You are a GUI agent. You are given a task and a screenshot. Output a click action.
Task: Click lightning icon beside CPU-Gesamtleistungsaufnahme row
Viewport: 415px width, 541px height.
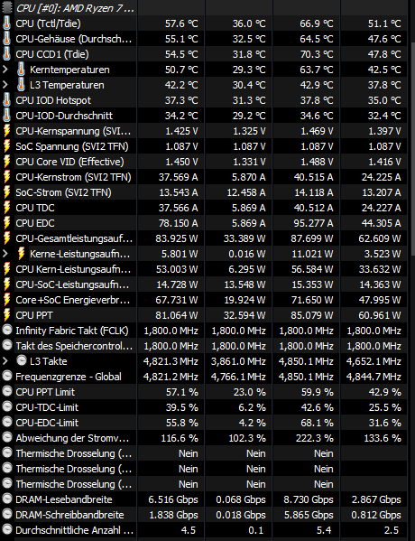tap(6, 238)
